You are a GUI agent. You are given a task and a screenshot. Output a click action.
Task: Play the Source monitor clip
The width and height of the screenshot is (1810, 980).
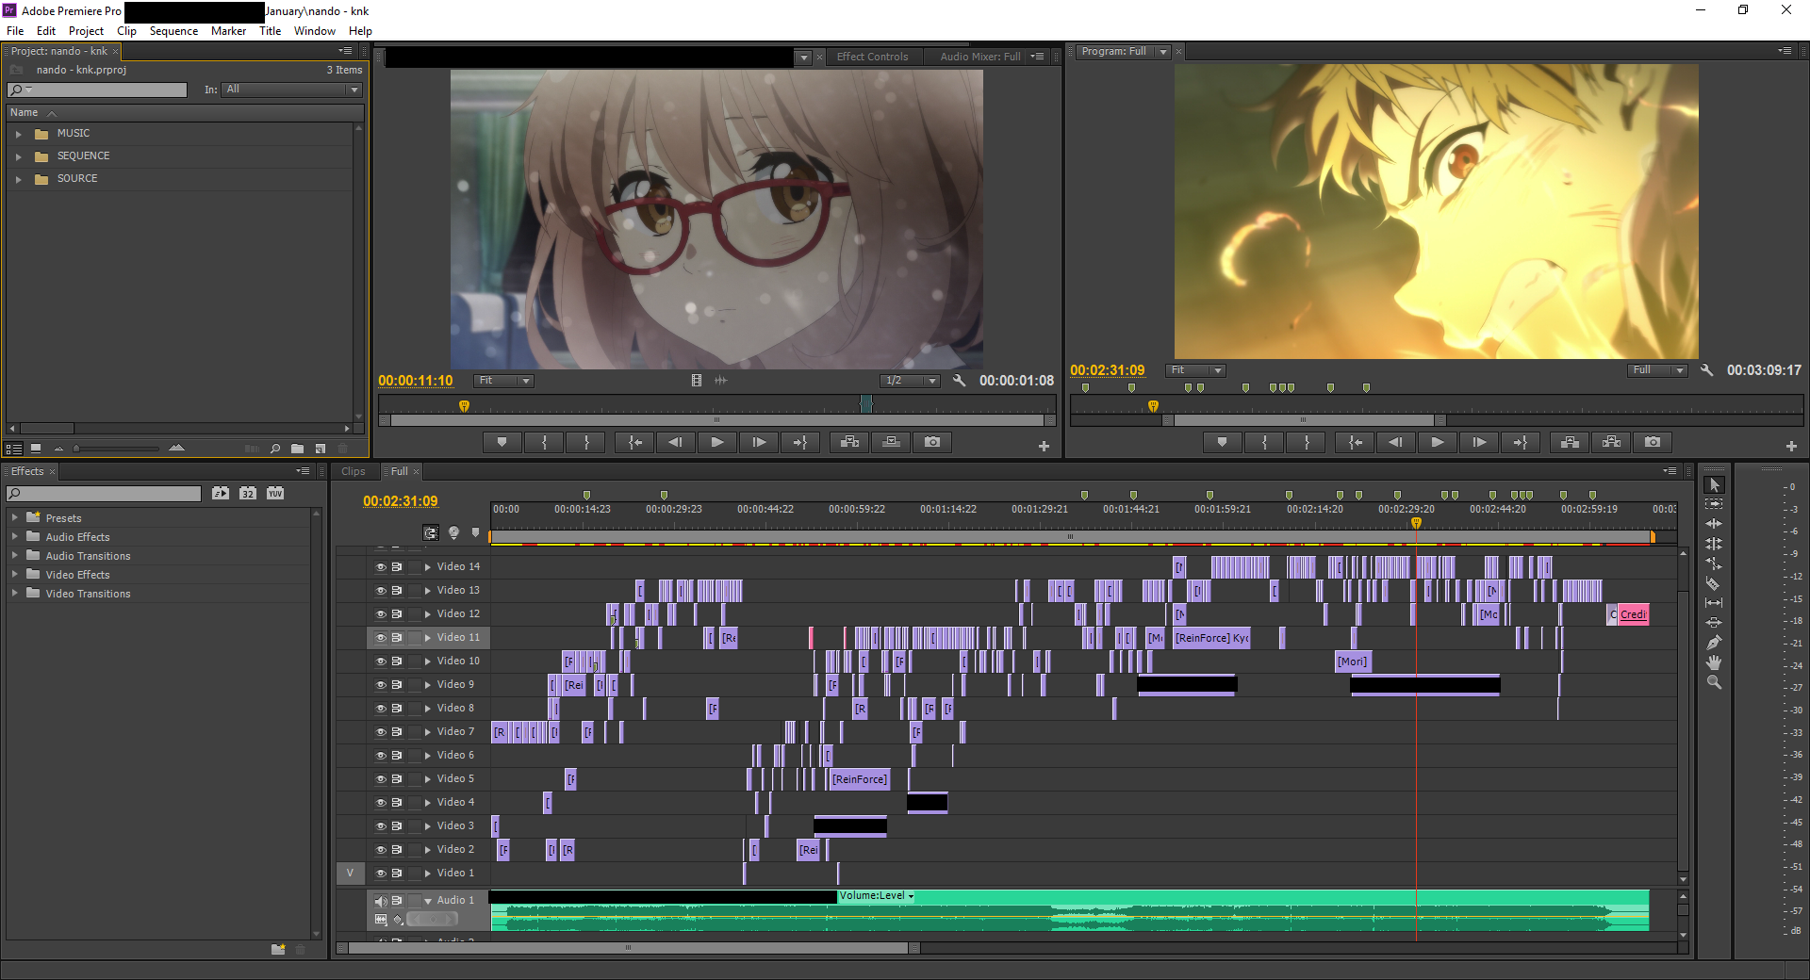[x=717, y=442]
